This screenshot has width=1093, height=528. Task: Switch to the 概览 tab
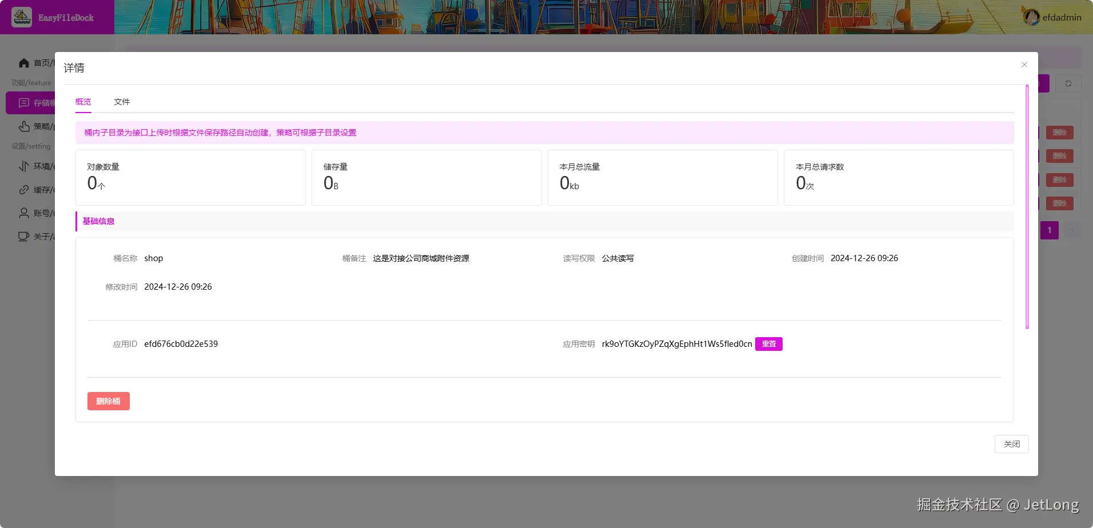click(83, 102)
